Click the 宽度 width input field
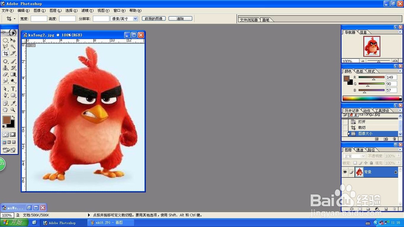Viewport: 404px width, 227px height. click(39, 19)
